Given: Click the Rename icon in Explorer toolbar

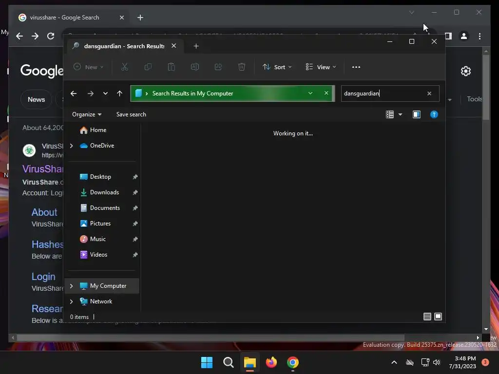Looking at the screenshot, I should (x=195, y=67).
